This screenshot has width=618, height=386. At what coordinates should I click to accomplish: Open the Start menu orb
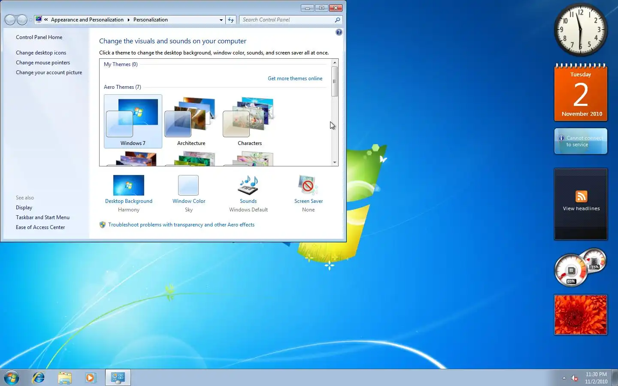click(x=12, y=378)
